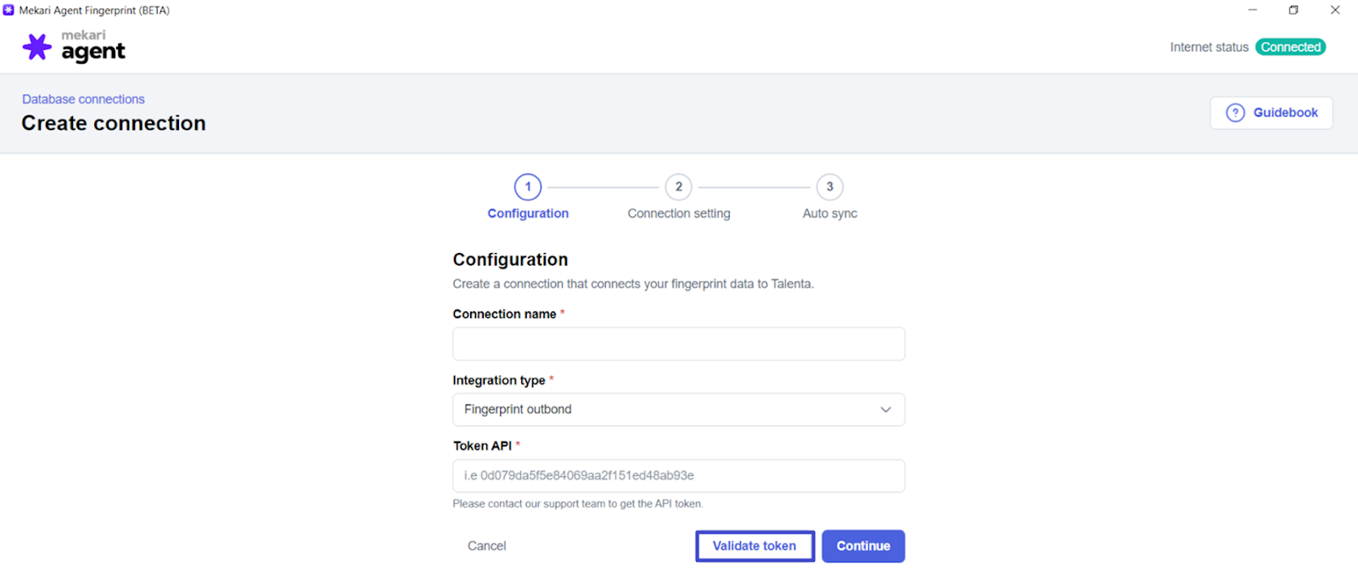Click the question mark icon beside Guidebook
The height and width of the screenshot is (577, 1358).
(x=1236, y=113)
